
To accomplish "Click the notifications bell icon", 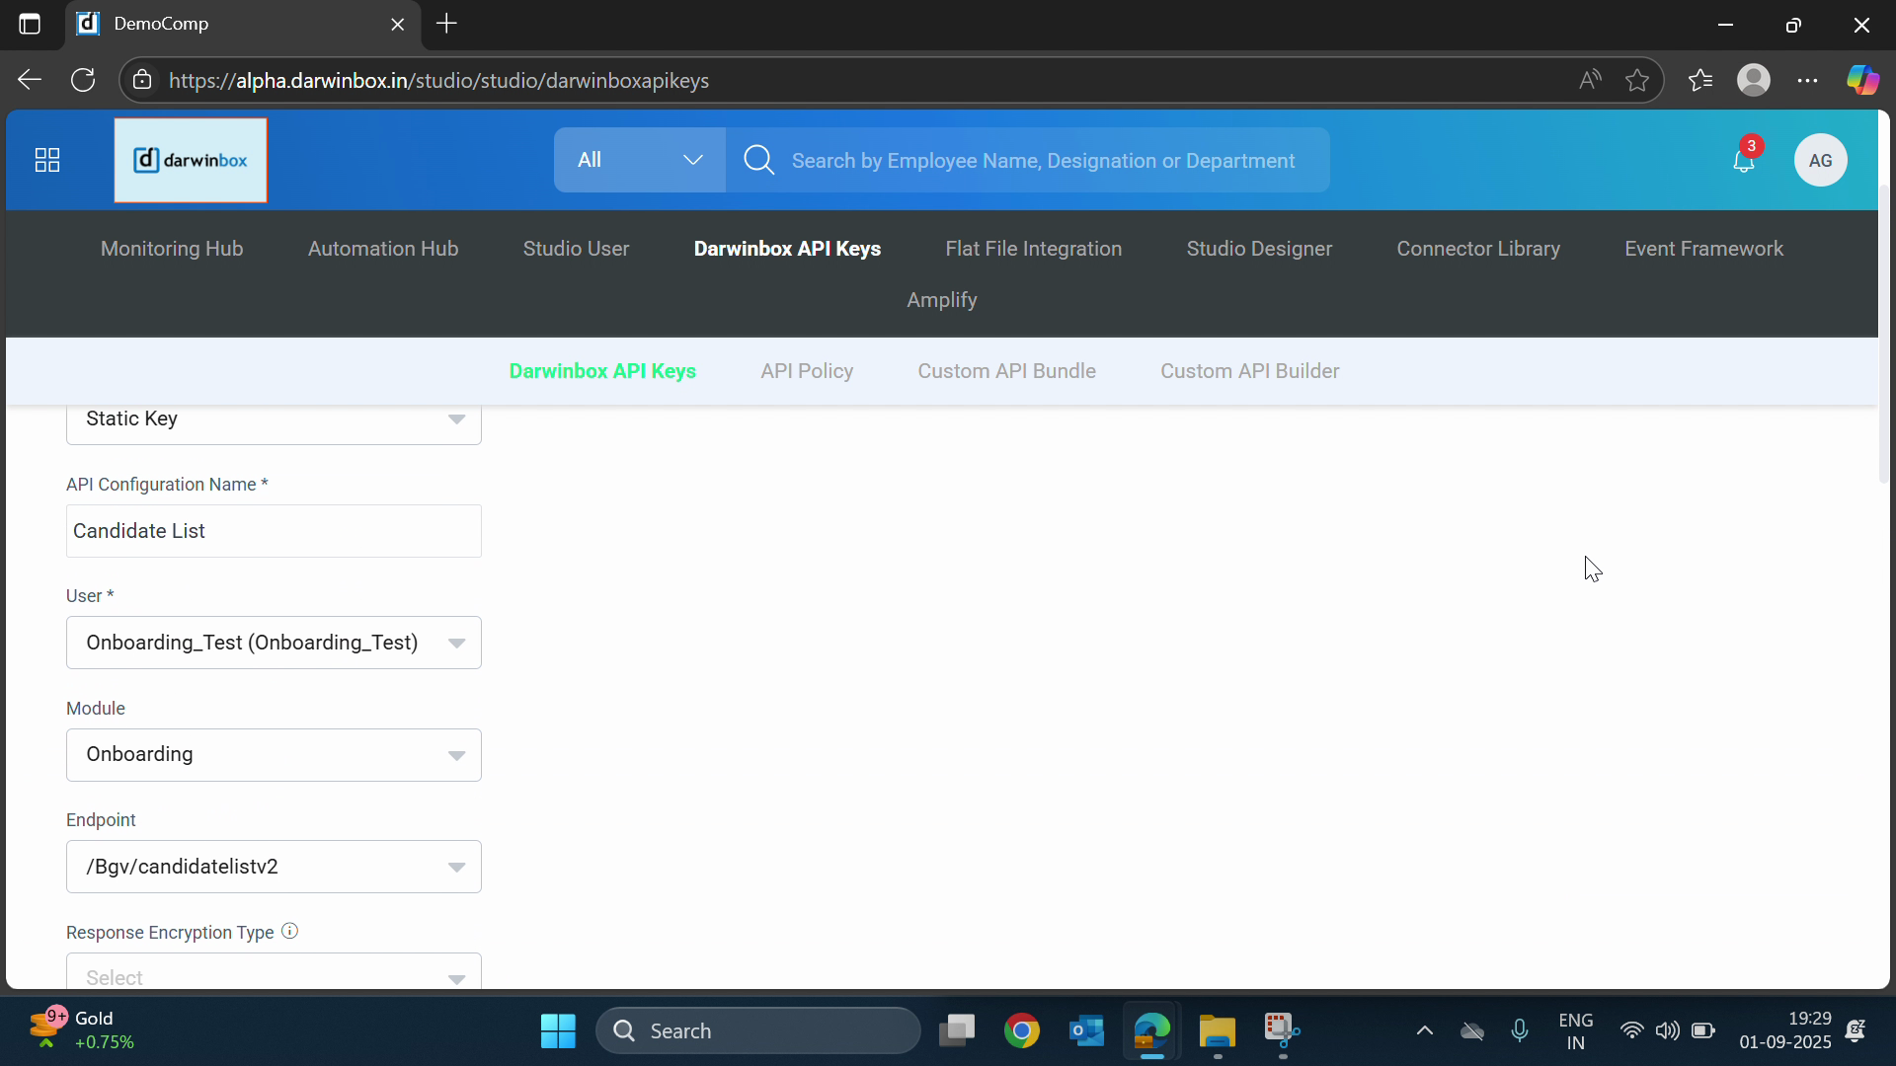I will [x=1743, y=161].
